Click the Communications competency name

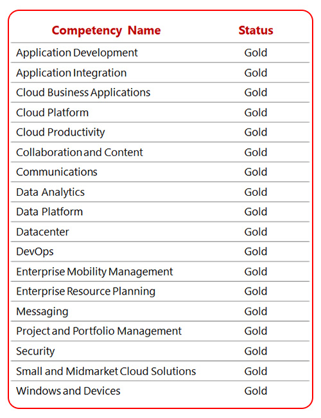point(56,172)
